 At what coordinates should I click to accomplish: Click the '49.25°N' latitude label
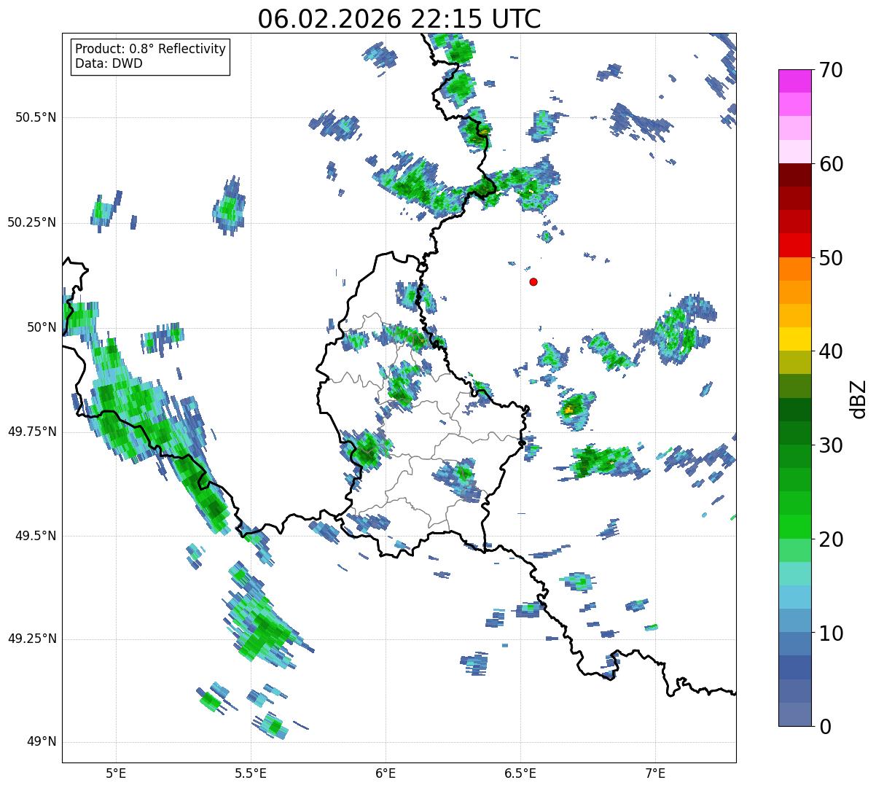31,639
